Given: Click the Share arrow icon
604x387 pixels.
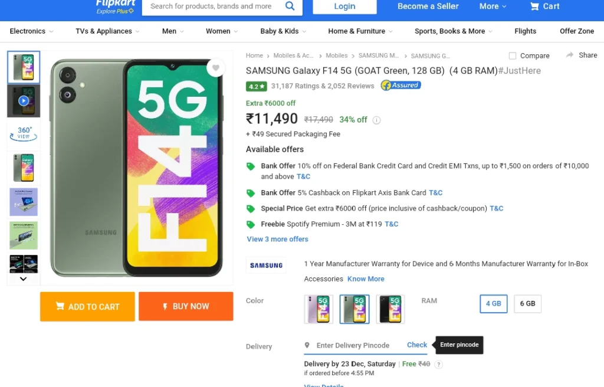Looking at the screenshot, I should pyautogui.click(x=570, y=55).
